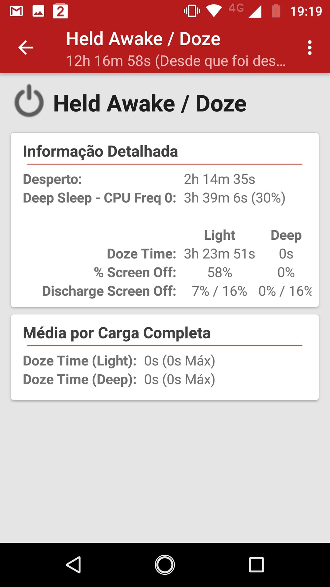Tap the number 2 notification icon

(x=60, y=12)
